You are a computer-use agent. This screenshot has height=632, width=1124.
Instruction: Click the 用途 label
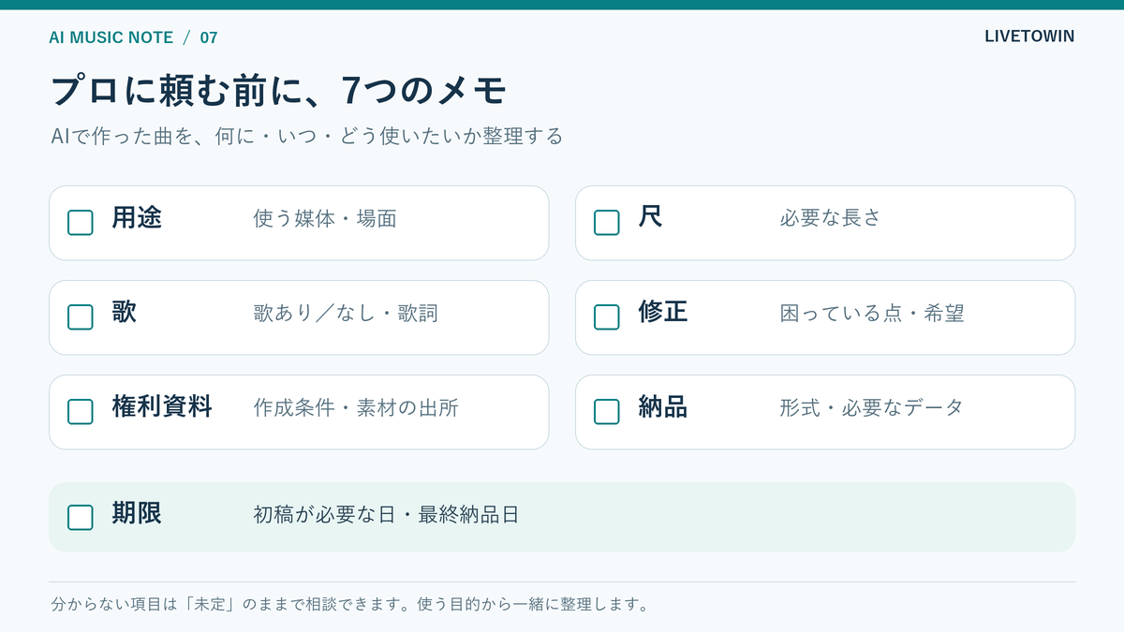(x=137, y=218)
